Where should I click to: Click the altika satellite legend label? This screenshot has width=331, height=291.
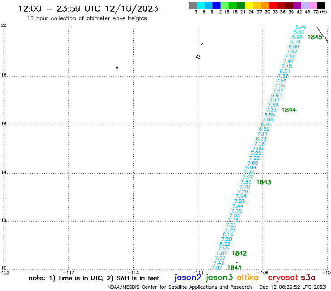(248, 278)
